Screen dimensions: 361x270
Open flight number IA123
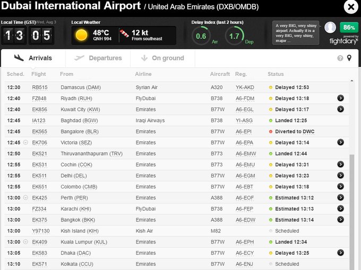click(x=39, y=121)
